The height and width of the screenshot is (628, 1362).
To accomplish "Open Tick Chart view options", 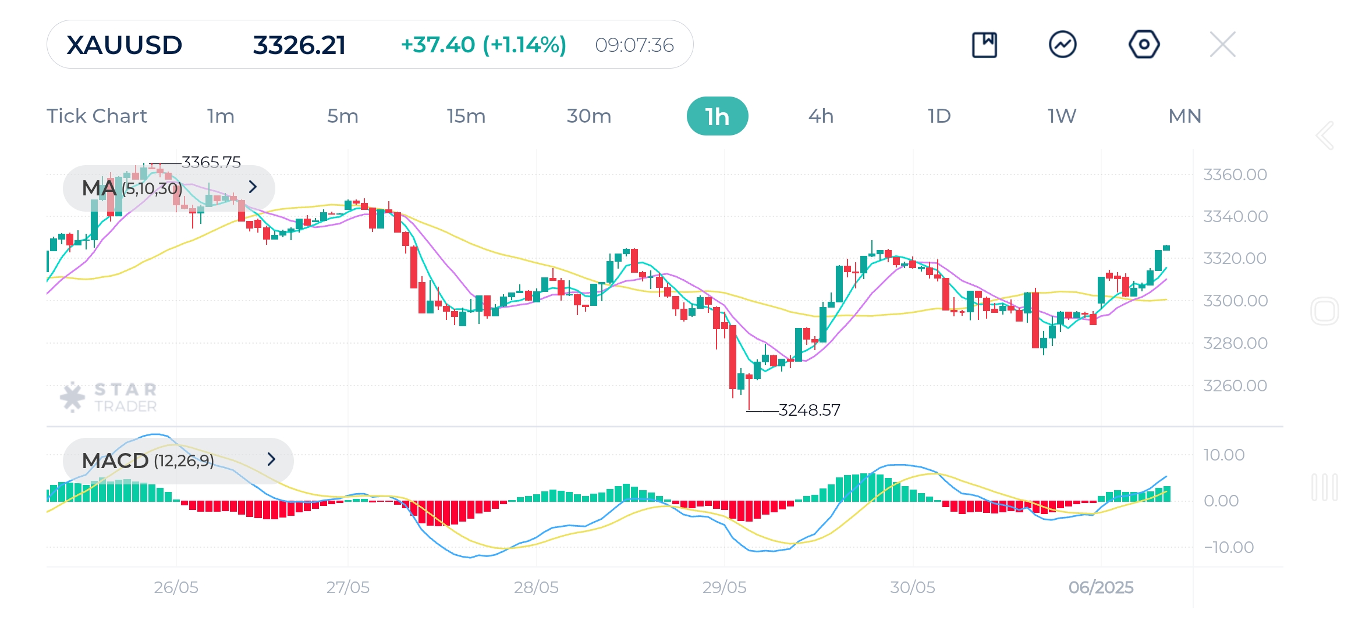I will click(x=97, y=116).
